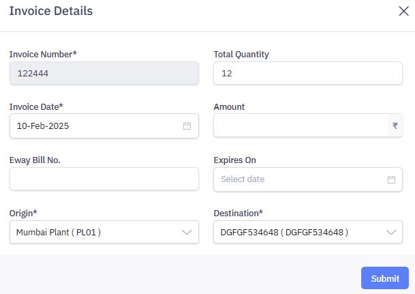415x294 pixels.
Task: Click the Invoice Number field showing 122444
Action: (104, 73)
